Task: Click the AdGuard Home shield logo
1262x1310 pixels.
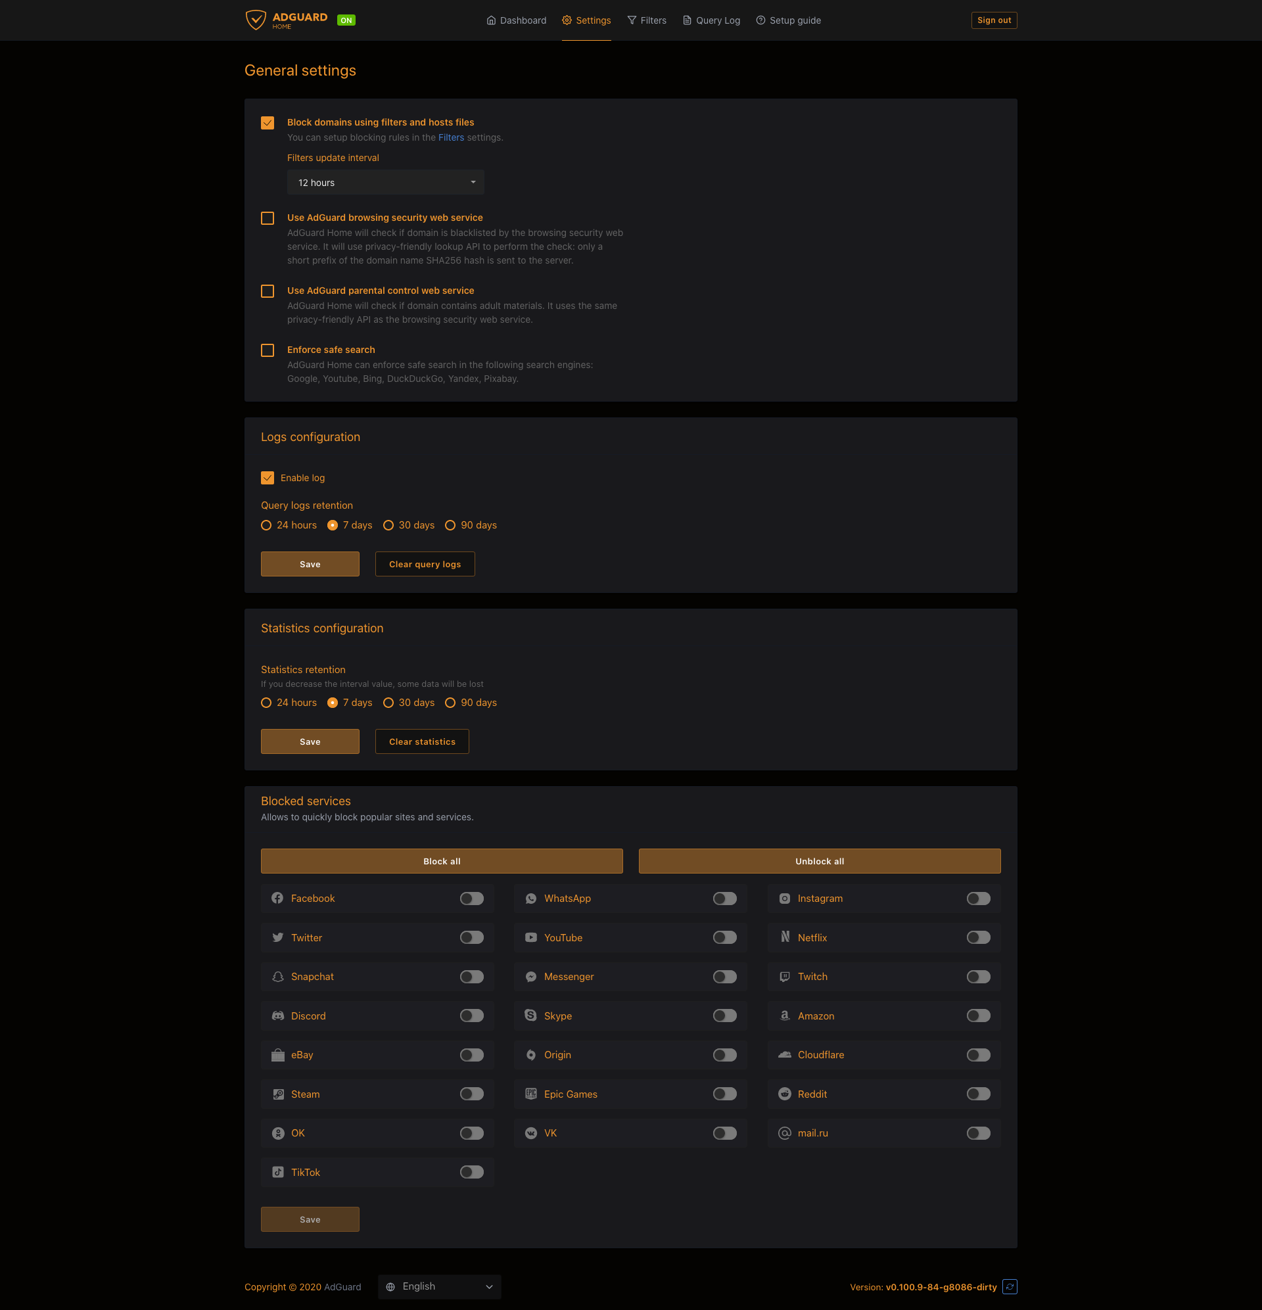Action: click(x=255, y=20)
